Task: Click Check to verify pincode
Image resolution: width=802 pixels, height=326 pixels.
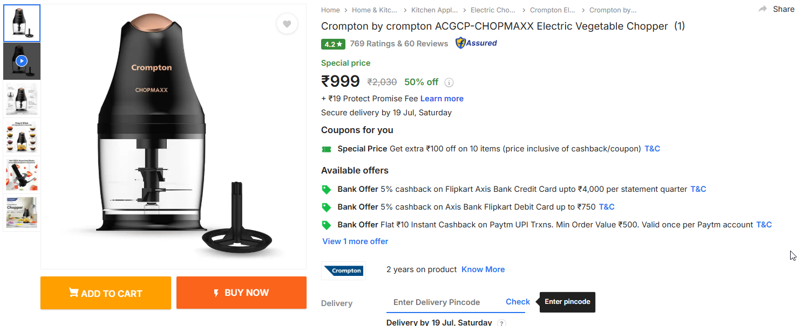Action: 518,302
